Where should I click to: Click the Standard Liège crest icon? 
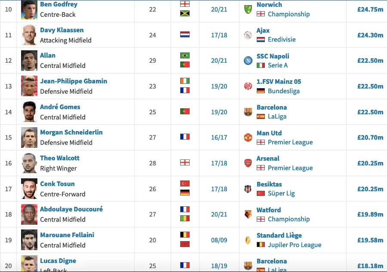tap(248, 240)
